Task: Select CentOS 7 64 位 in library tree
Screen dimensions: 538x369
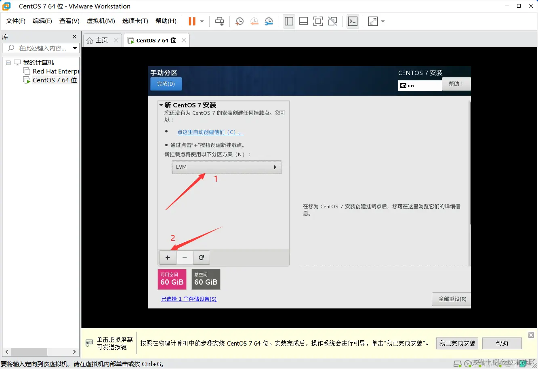Action: [55, 80]
